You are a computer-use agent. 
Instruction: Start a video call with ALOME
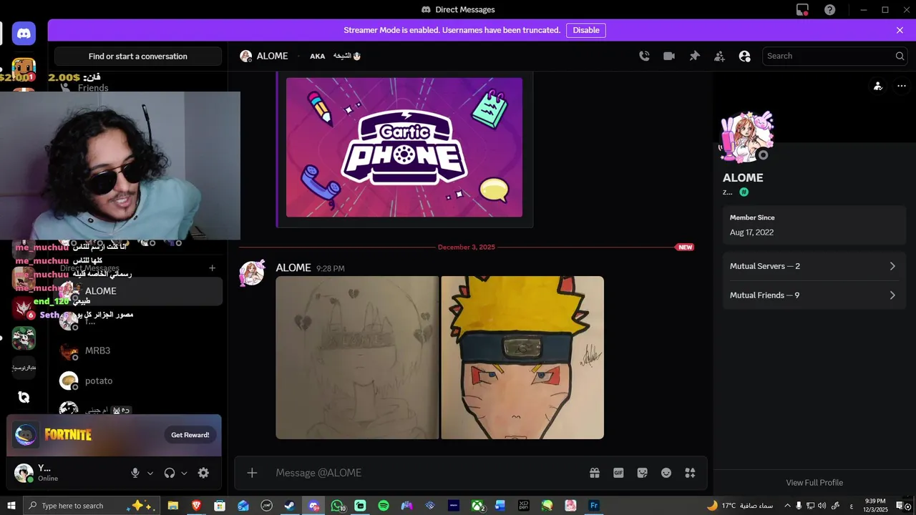pos(669,56)
